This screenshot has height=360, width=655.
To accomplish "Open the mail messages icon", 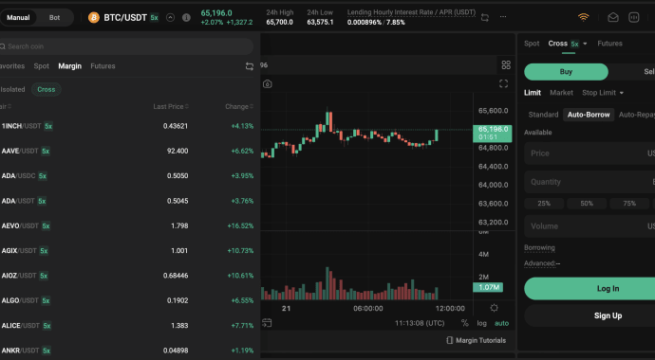I will coord(613,17).
